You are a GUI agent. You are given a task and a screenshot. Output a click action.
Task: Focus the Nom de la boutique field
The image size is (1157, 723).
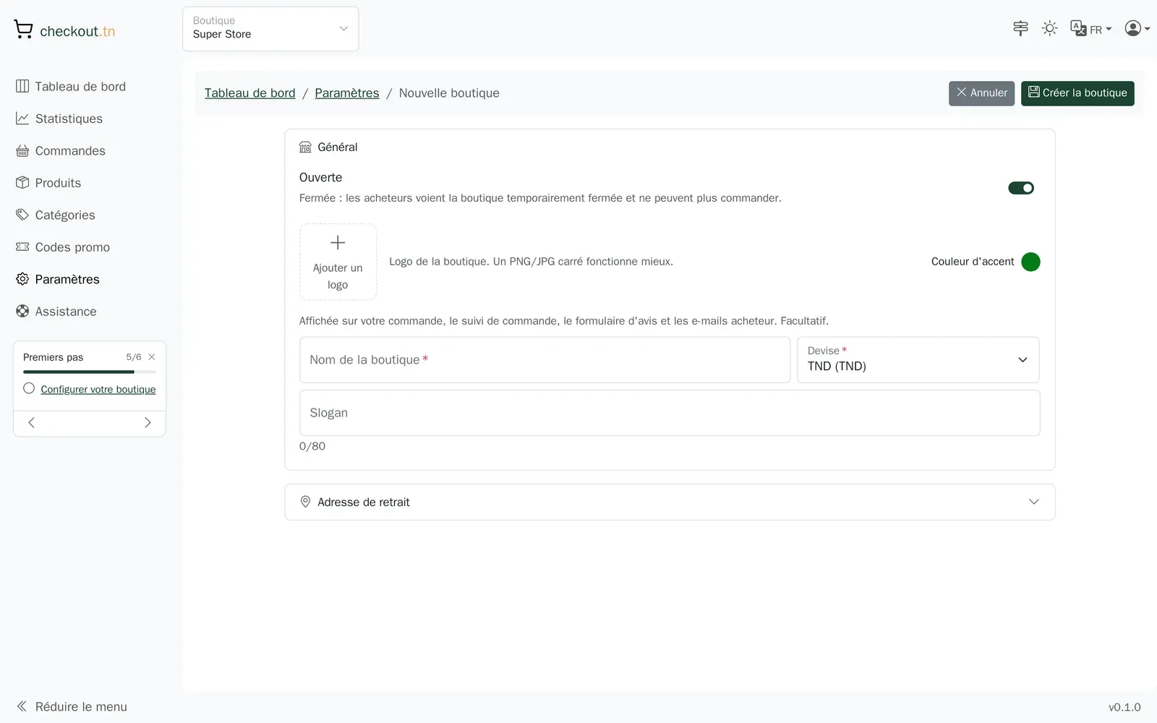(x=545, y=360)
